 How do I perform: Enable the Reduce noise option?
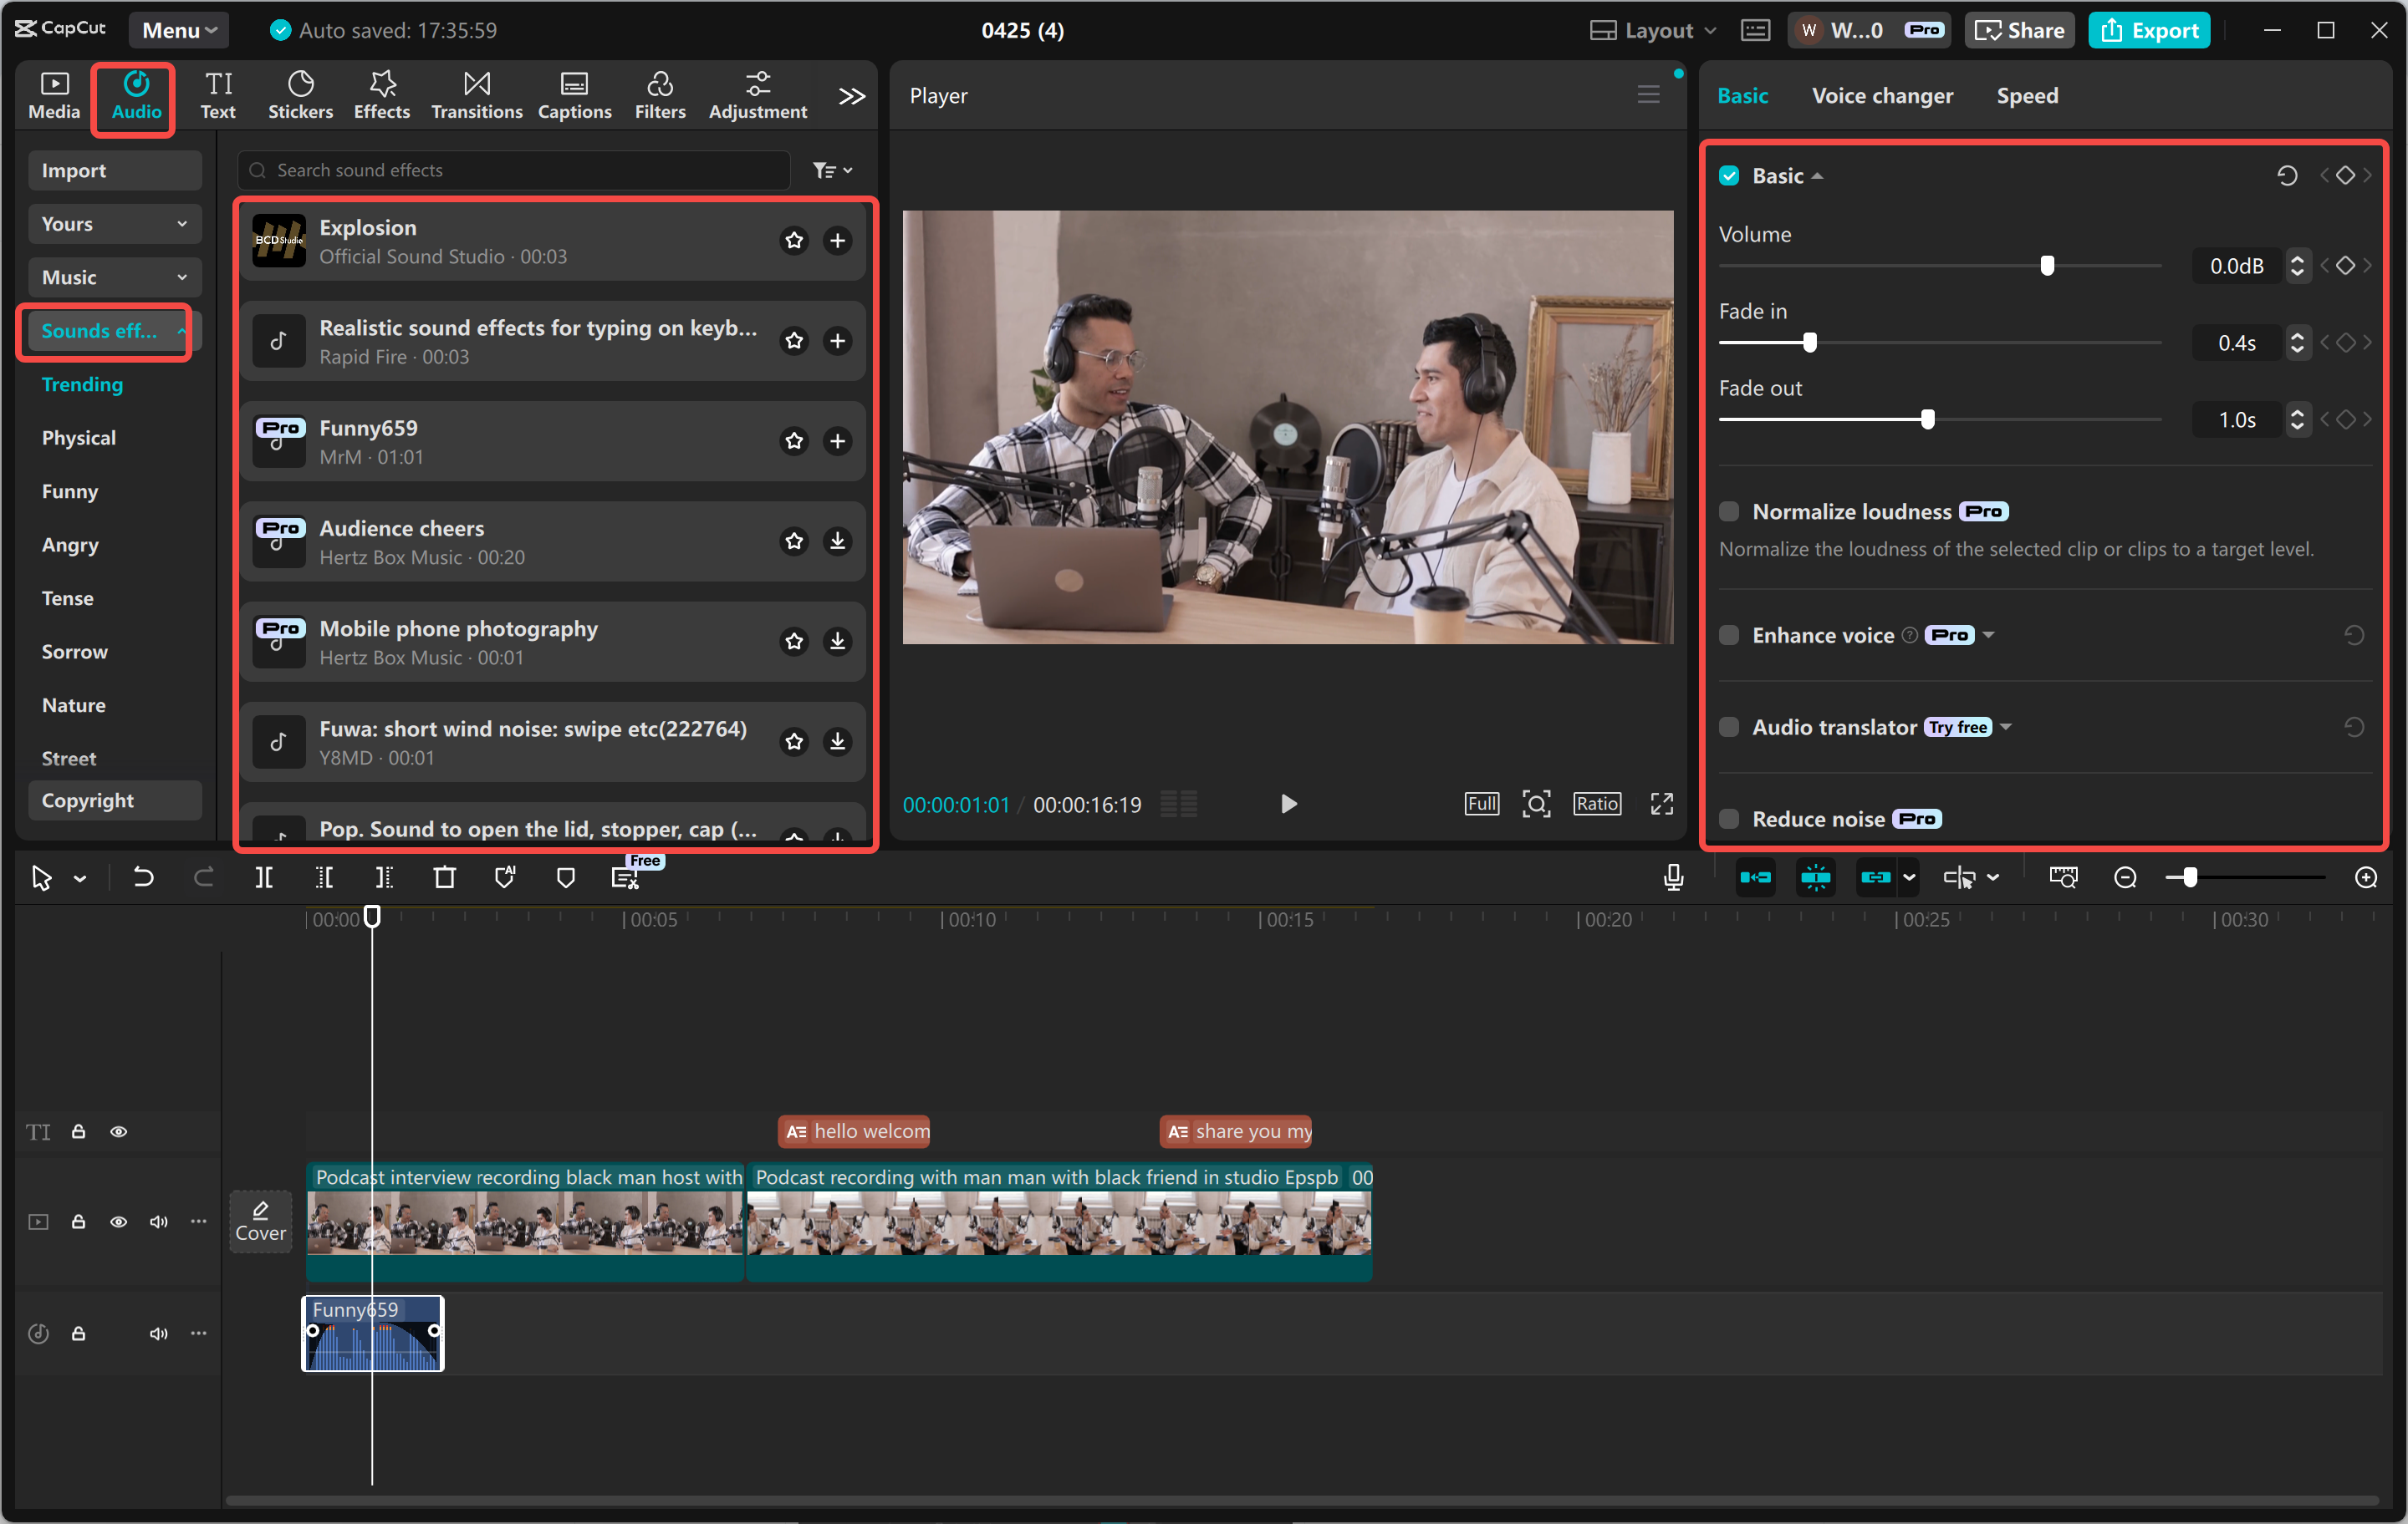coord(1729,817)
